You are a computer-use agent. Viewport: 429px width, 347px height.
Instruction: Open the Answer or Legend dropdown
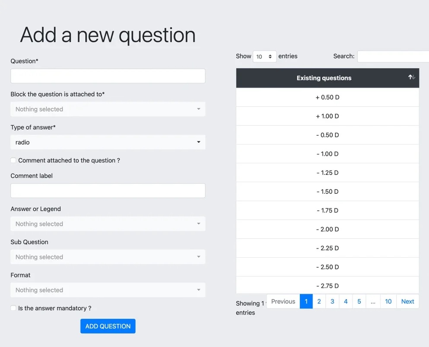coord(108,224)
